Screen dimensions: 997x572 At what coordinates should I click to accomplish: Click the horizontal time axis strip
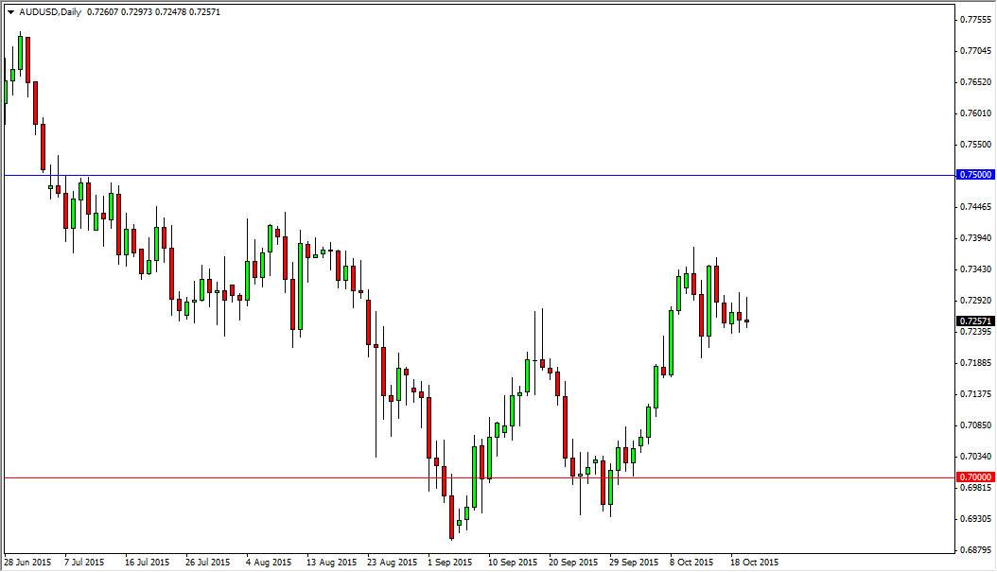pos(473,560)
